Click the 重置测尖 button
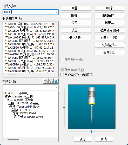 [110, 52]
